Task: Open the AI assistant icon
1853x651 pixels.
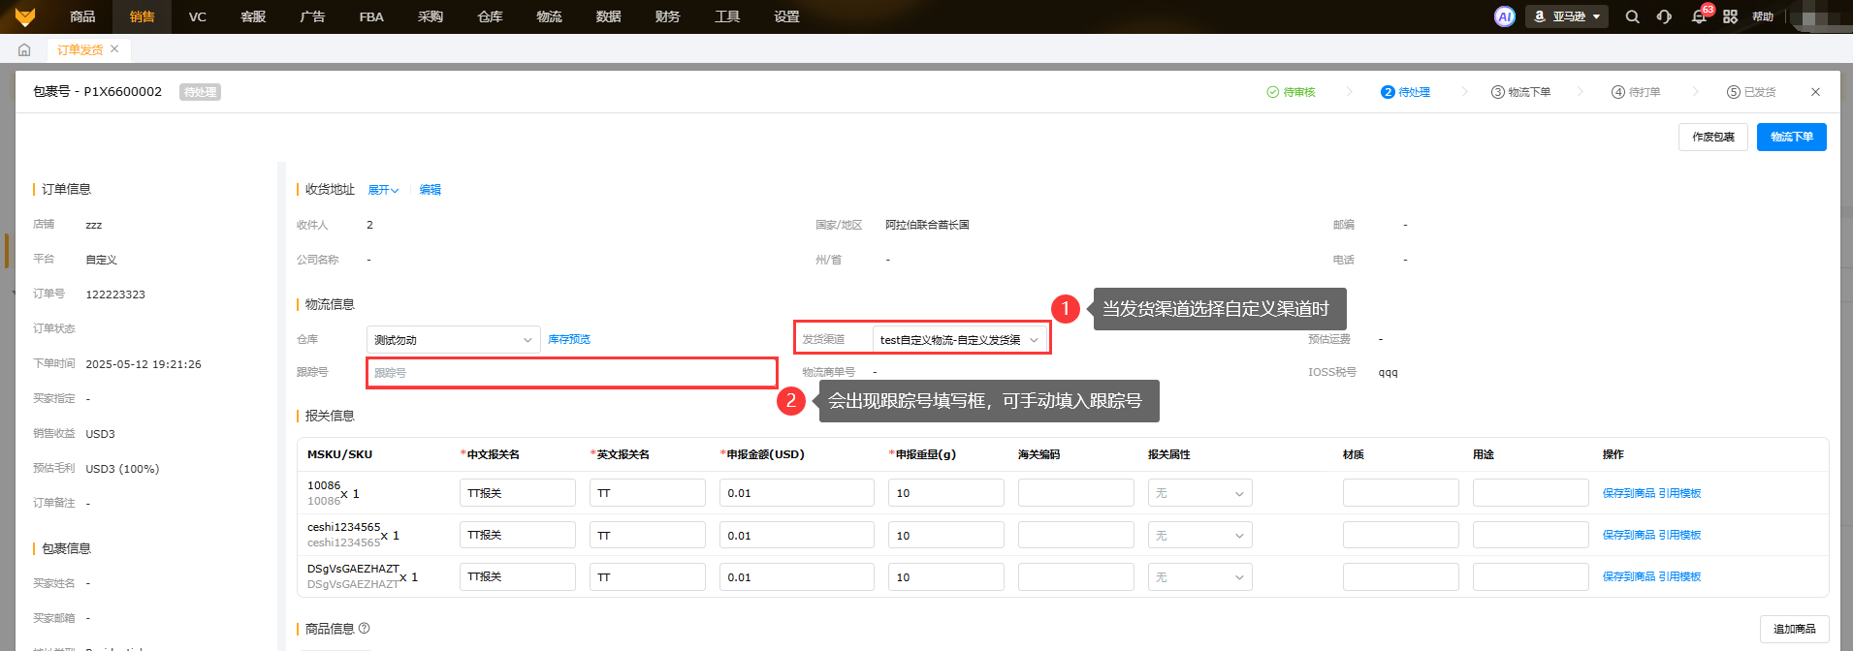Action: pyautogui.click(x=1505, y=16)
